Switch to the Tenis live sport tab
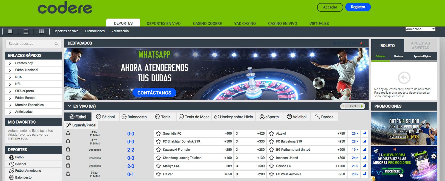This screenshot has width=445, height=181. point(163,117)
